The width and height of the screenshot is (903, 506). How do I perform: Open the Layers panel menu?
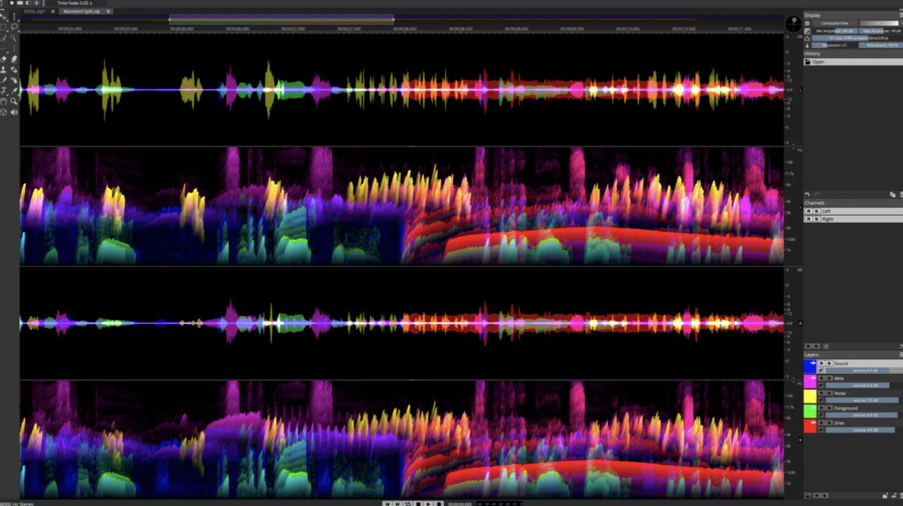click(x=901, y=354)
